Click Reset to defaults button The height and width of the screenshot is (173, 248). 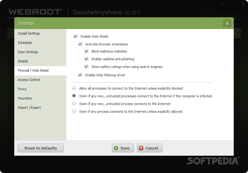[41, 148]
